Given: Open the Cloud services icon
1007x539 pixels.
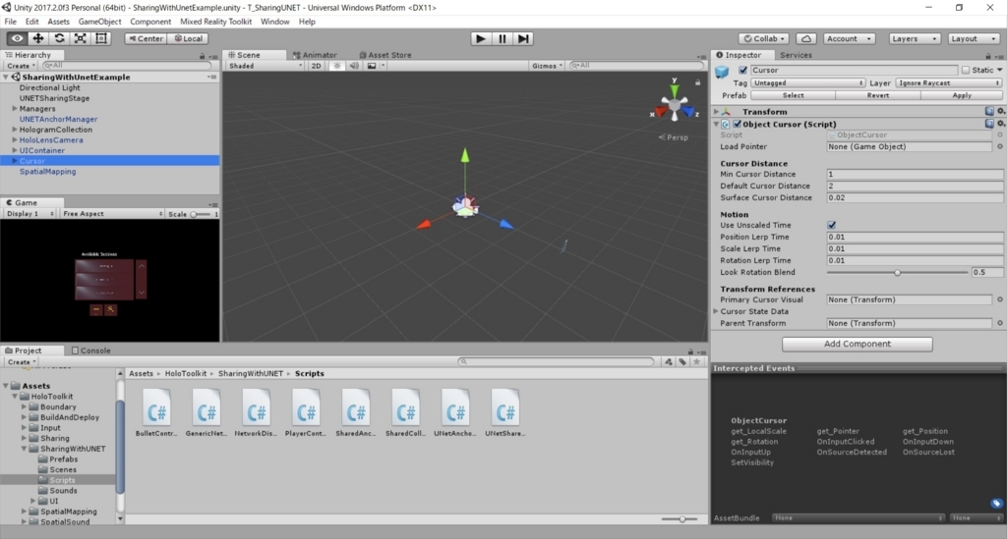Looking at the screenshot, I should (806, 38).
